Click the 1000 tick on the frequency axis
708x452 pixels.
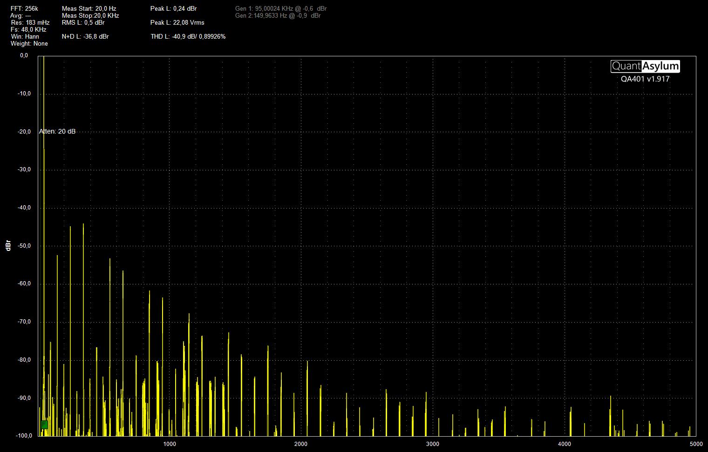[169, 444]
